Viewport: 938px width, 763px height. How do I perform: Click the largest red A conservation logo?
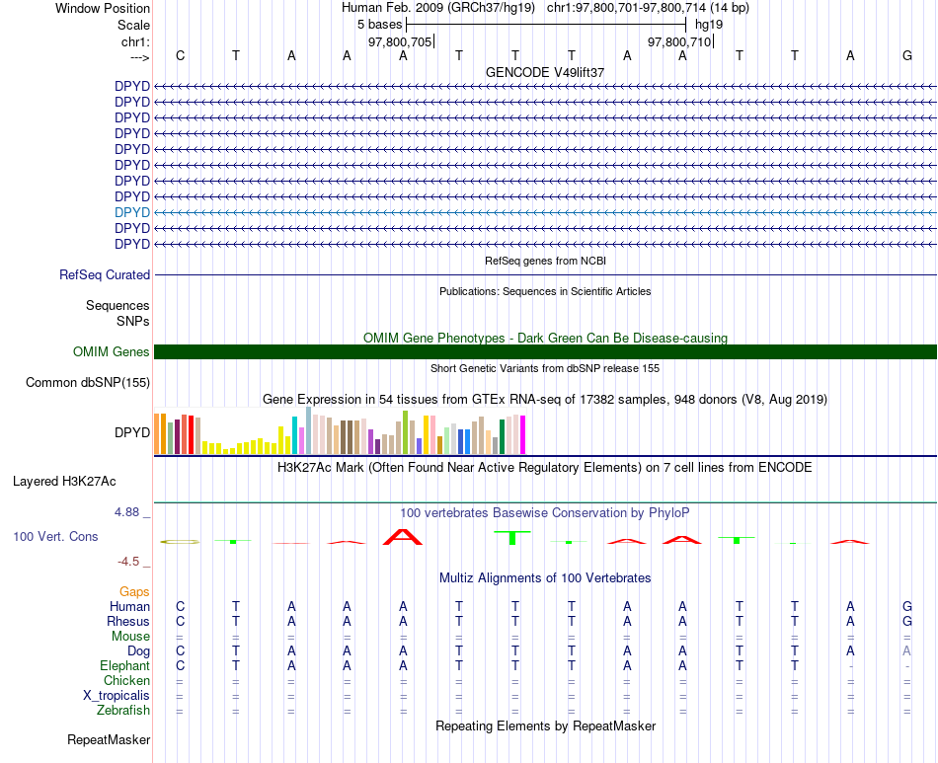403,536
